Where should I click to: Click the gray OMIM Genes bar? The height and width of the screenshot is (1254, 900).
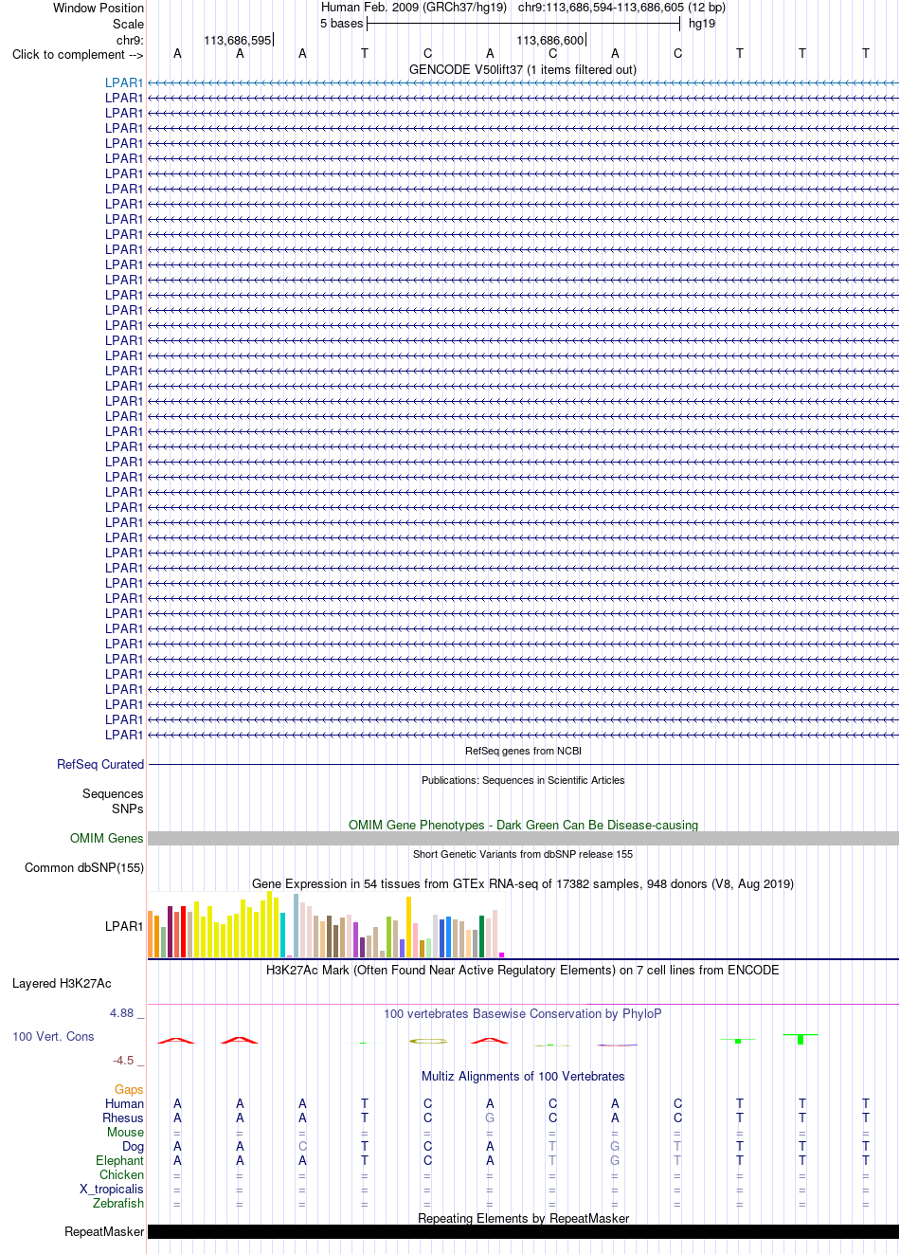pos(523,838)
